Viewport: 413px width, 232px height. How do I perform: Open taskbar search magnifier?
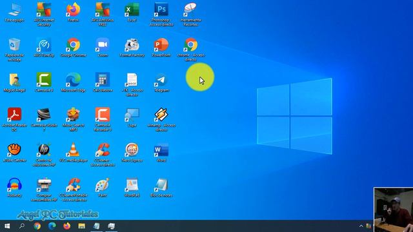click(22, 226)
